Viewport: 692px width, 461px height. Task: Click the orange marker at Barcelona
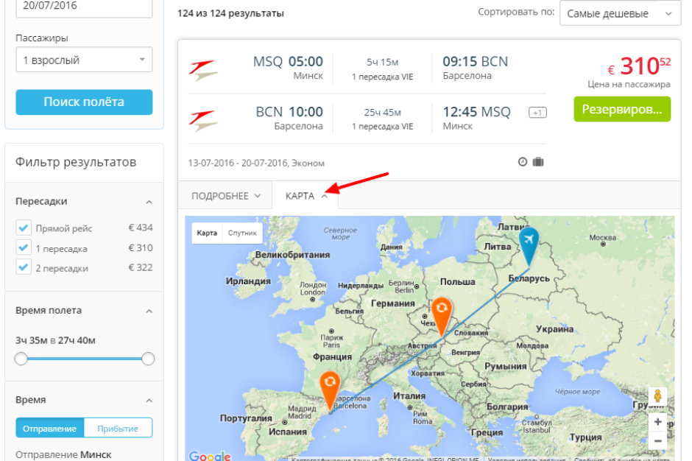tap(330, 387)
